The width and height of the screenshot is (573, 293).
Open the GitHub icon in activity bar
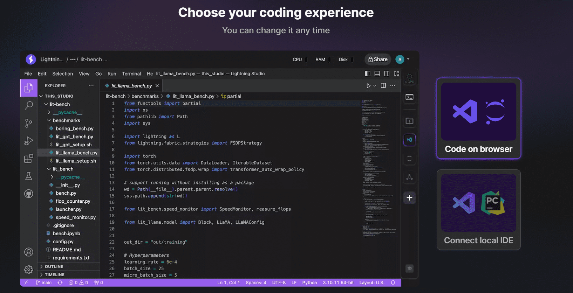click(x=29, y=194)
